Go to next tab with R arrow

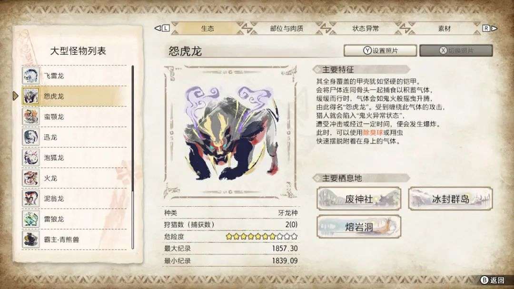490,29
